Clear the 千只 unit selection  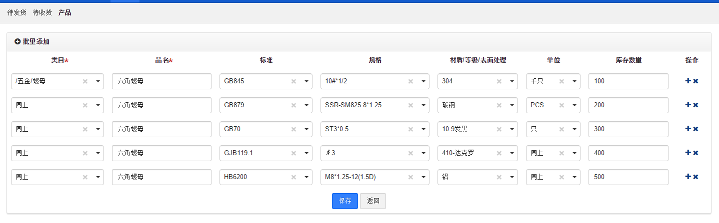click(561, 81)
